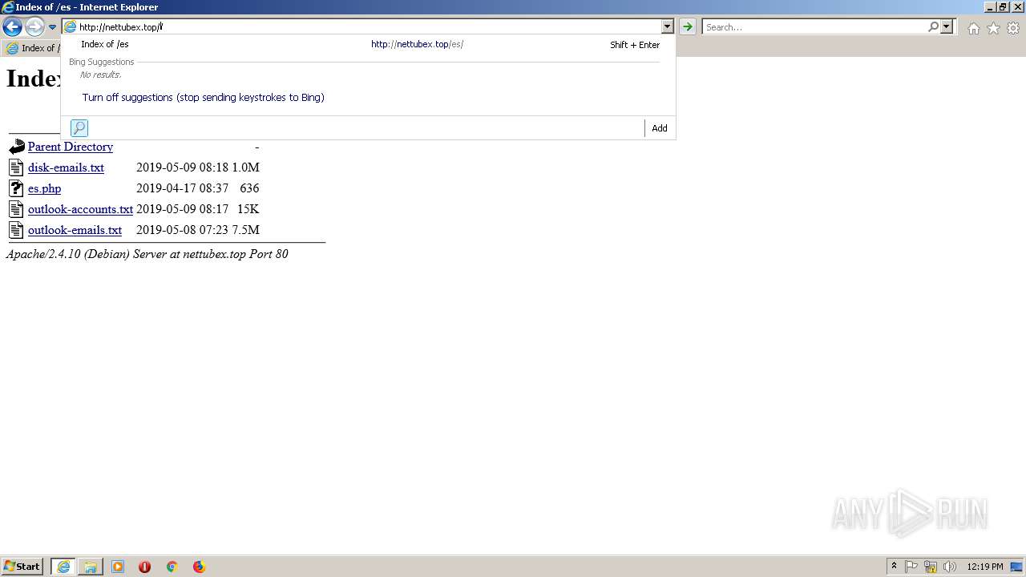
Task: Click the Action Center flag tray icon
Action: [x=911, y=567]
